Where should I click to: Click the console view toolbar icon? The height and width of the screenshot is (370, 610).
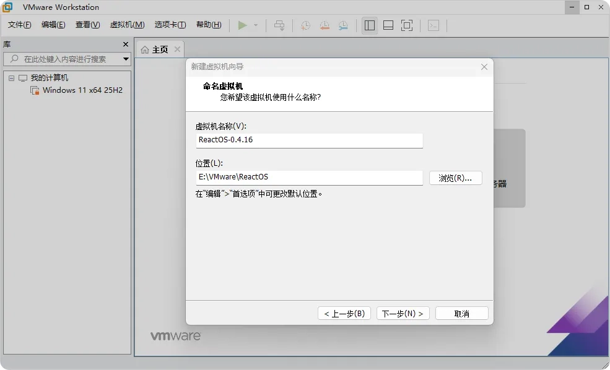tap(434, 25)
